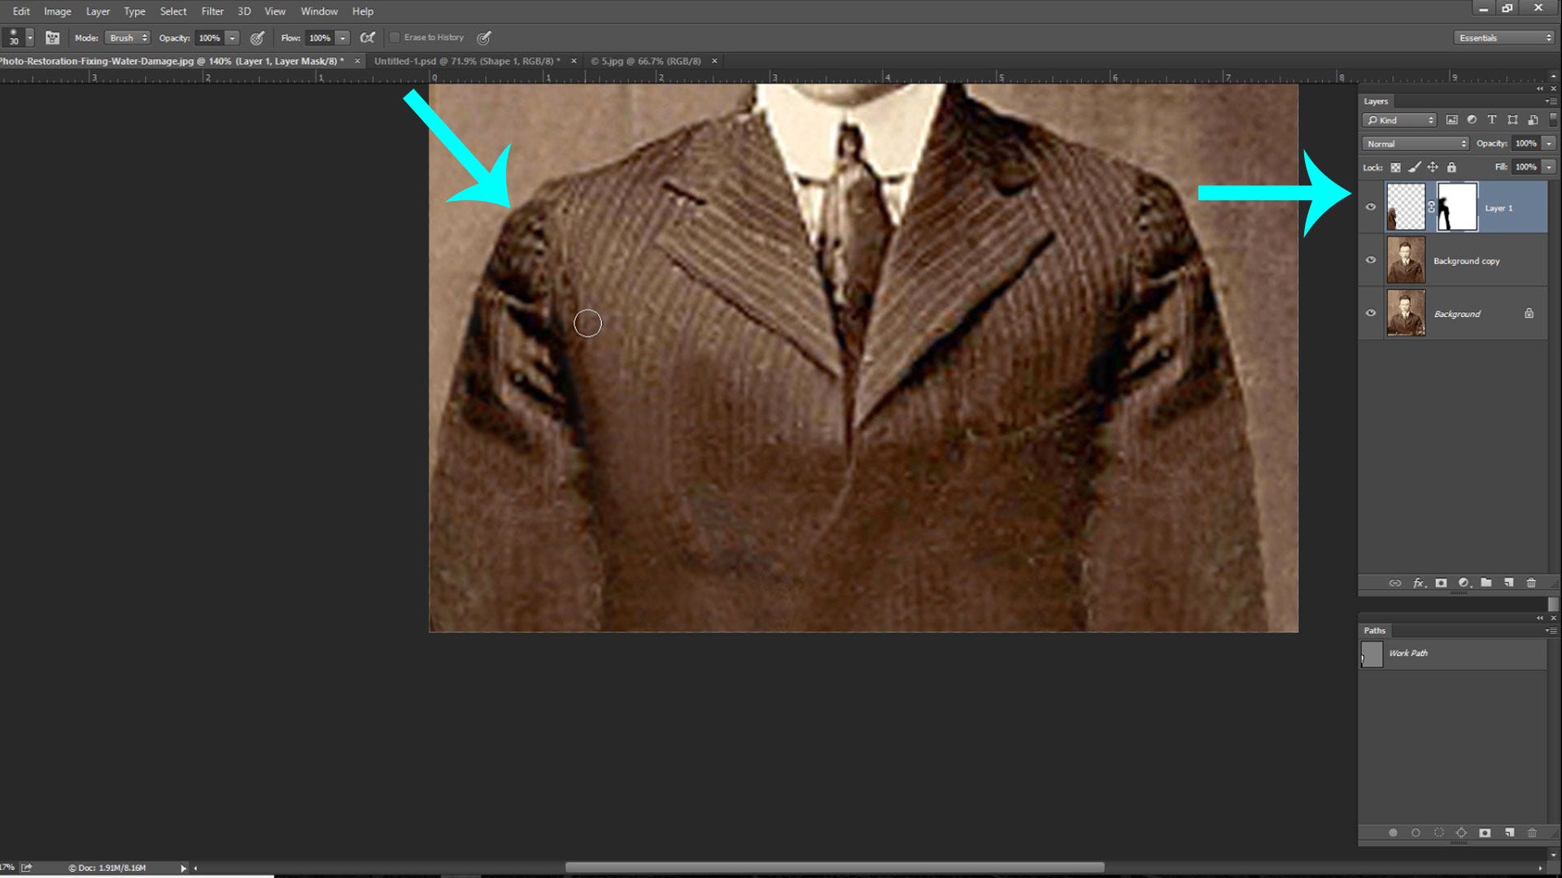
Task: Load Work Path as a selection
Action: pyautogui.click(x=1438, y=833)
